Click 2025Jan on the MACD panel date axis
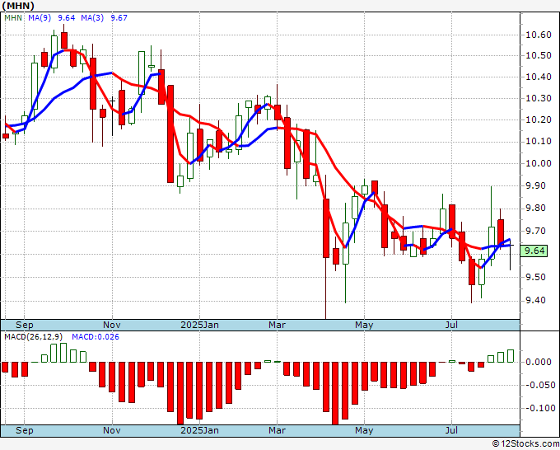 [x=199, y=430]
